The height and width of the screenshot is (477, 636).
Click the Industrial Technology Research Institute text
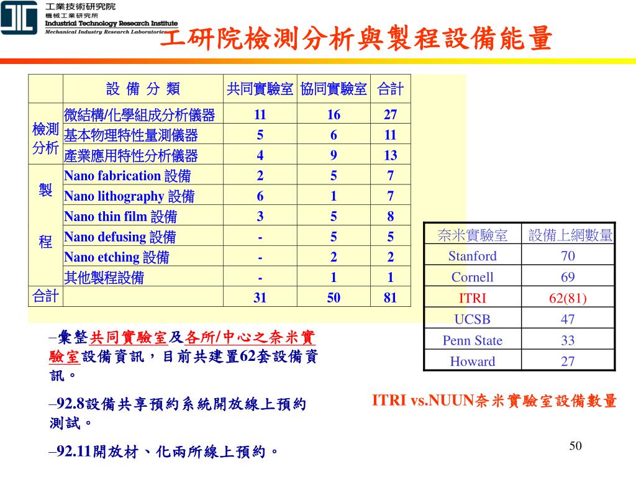pyautogui.click(x=111, y=24)
